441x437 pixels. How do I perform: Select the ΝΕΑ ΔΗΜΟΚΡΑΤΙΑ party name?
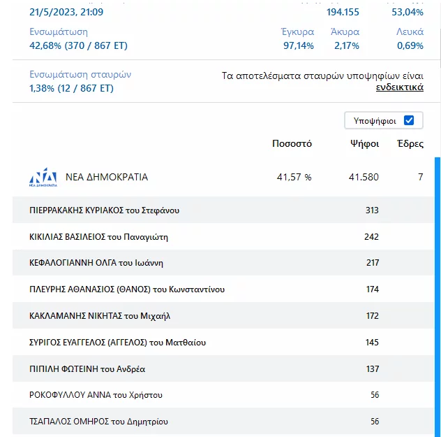(x=107, y=177)
